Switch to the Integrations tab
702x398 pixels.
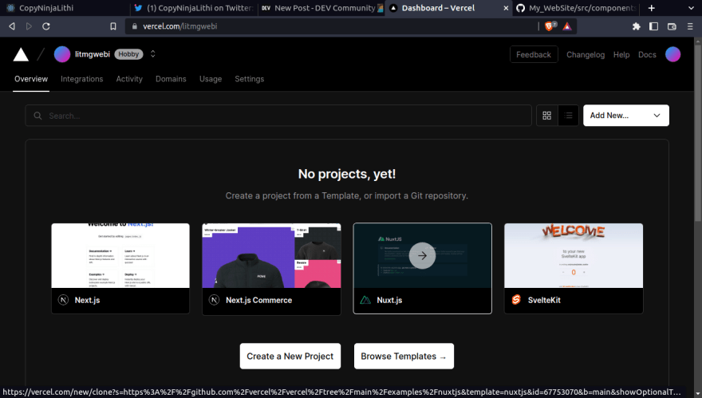(82, 79)
